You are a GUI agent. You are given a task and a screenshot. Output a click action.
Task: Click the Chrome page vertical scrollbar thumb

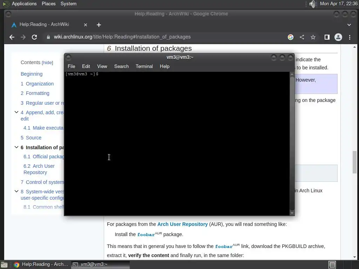tap(354, 162)
